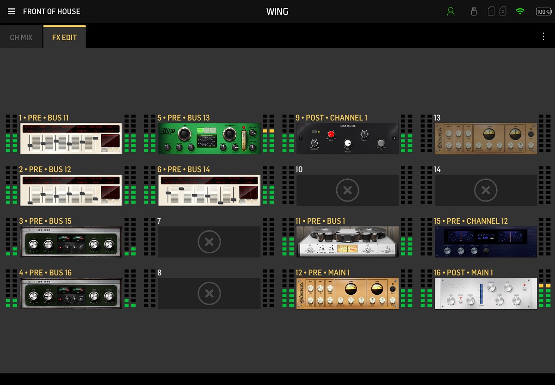The image size is (555, 385).
Task: Select SD card slot 2 icon
Action: [503, 12]
